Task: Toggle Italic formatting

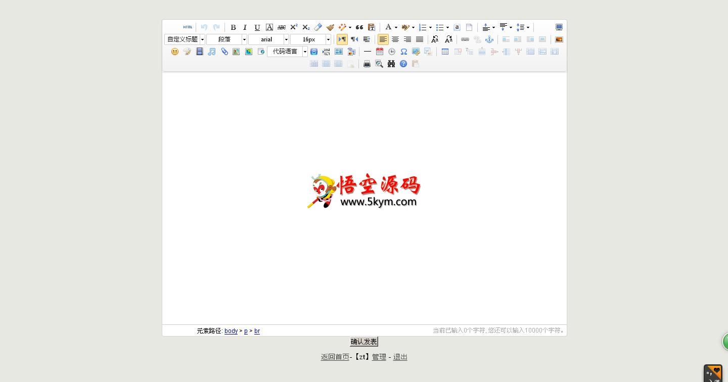Action: pyautogui.click(x=245, y=27)
